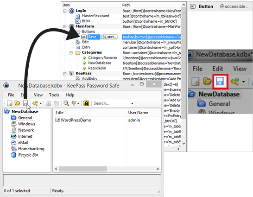Click the User Name column header

pos(143,113)
